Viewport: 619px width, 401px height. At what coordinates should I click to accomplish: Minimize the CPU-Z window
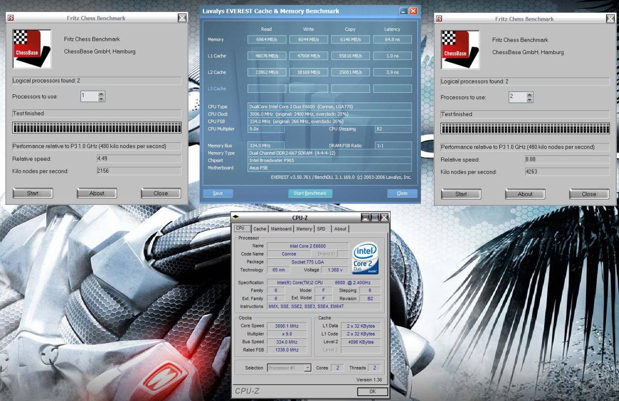coord(366,218)
